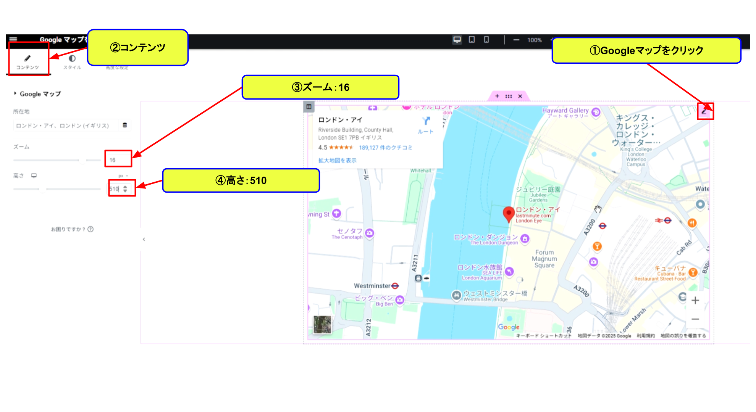Click the London Aquarium marker icon
This screenshot has height=412, width=756.
click(509, 271)
